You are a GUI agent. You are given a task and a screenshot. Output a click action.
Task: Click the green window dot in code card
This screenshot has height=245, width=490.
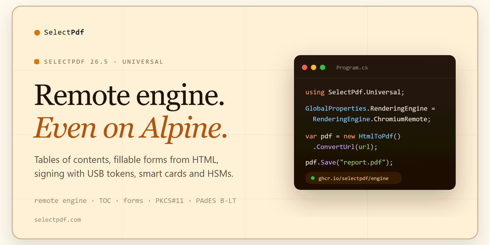click(322, 67)
